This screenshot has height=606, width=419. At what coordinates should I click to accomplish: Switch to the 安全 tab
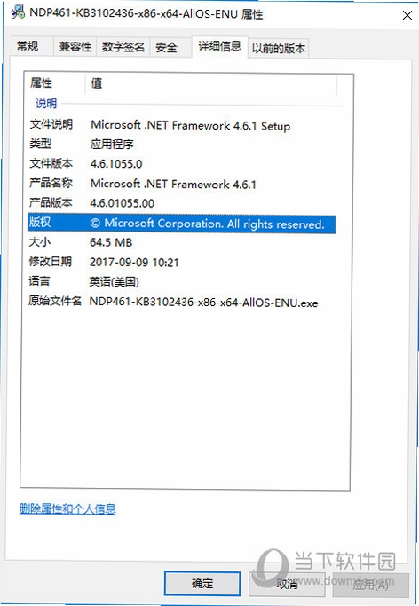tap(170, 47)
